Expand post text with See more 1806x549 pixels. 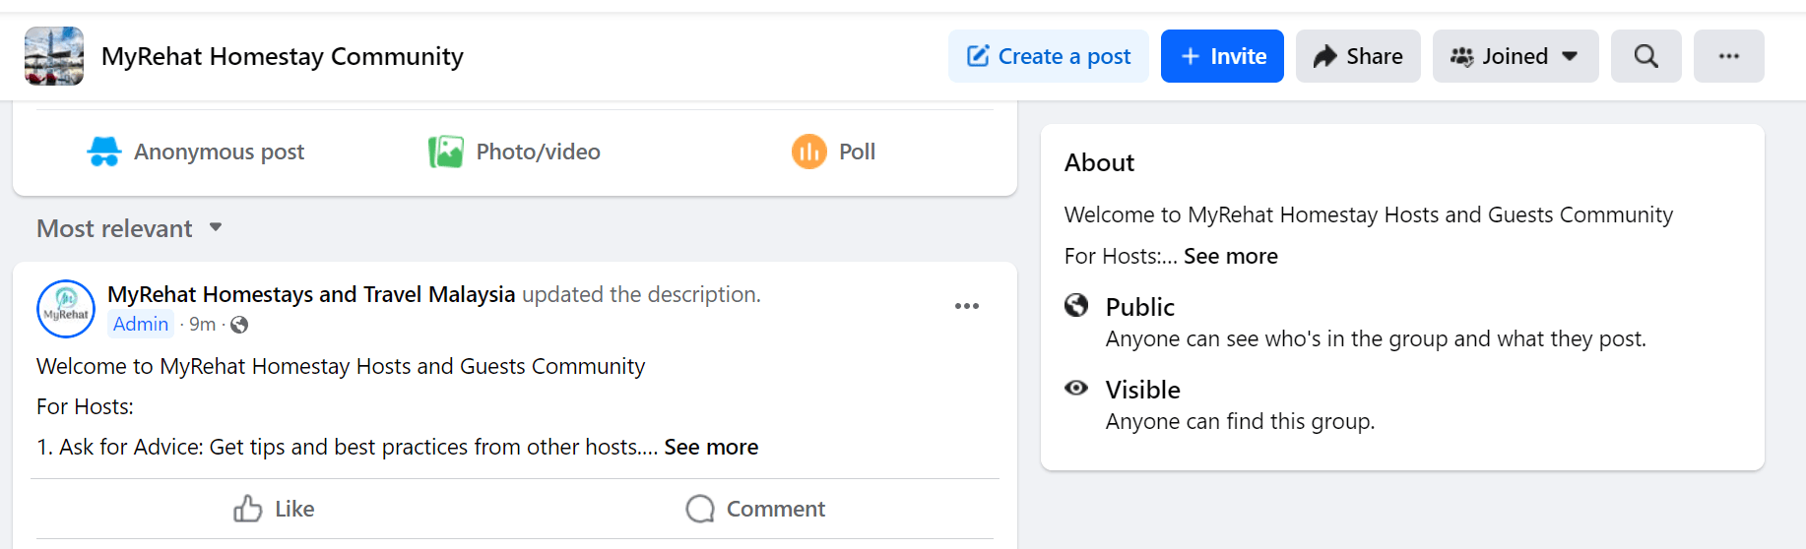pyautogui.click(x=711, y=447)
